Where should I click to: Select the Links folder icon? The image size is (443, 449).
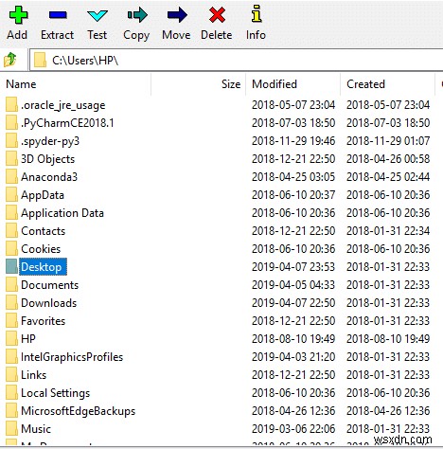coord(11,374)
